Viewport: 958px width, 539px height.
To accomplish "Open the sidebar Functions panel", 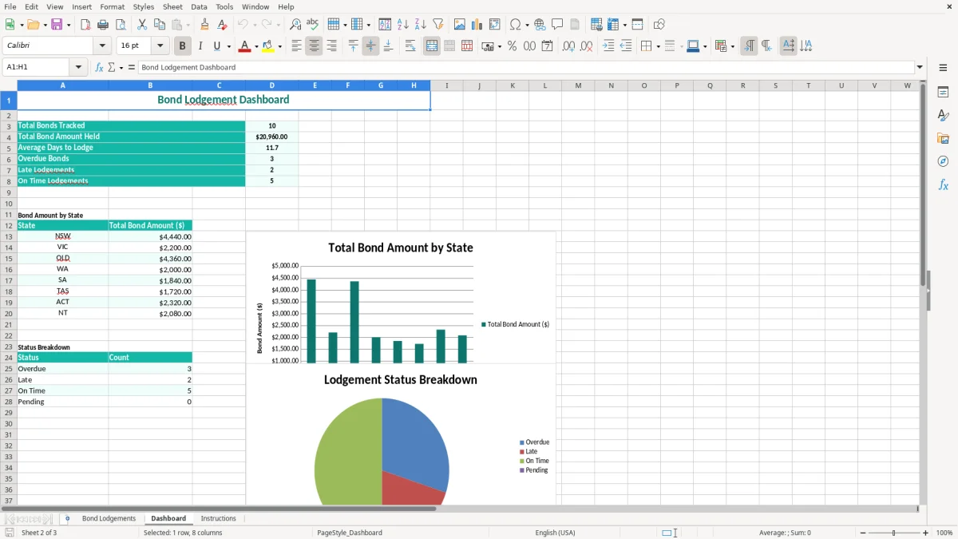I will click(943, 184).
